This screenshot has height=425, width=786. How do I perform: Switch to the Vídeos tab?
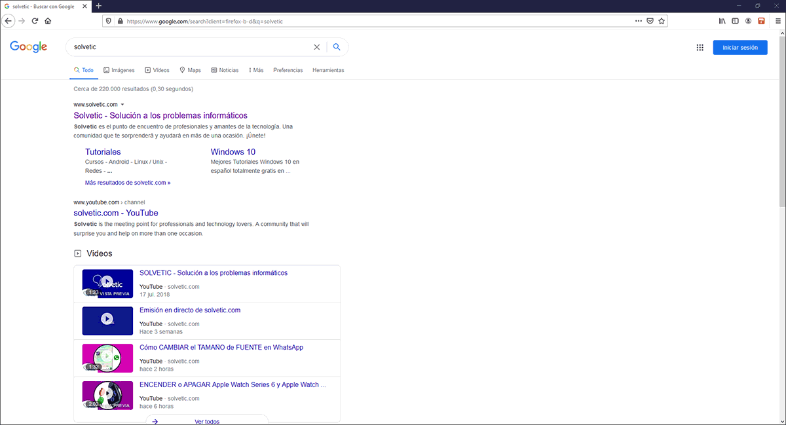point(157,70)
